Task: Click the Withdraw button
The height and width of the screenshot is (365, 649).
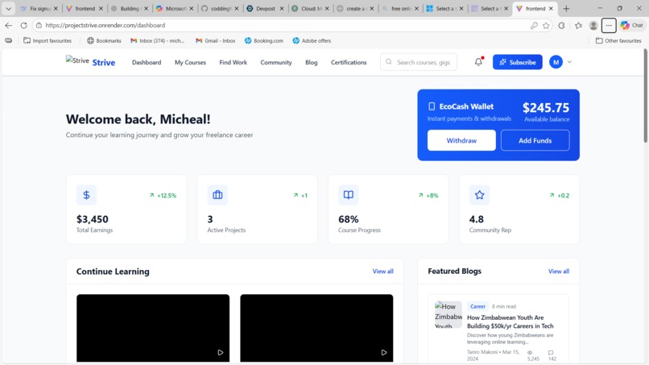Action: [461, 140]
